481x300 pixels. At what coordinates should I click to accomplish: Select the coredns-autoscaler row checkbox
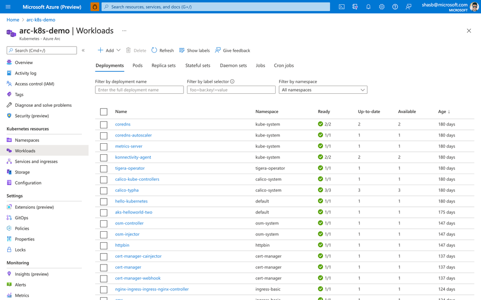(x=104, y=136)
